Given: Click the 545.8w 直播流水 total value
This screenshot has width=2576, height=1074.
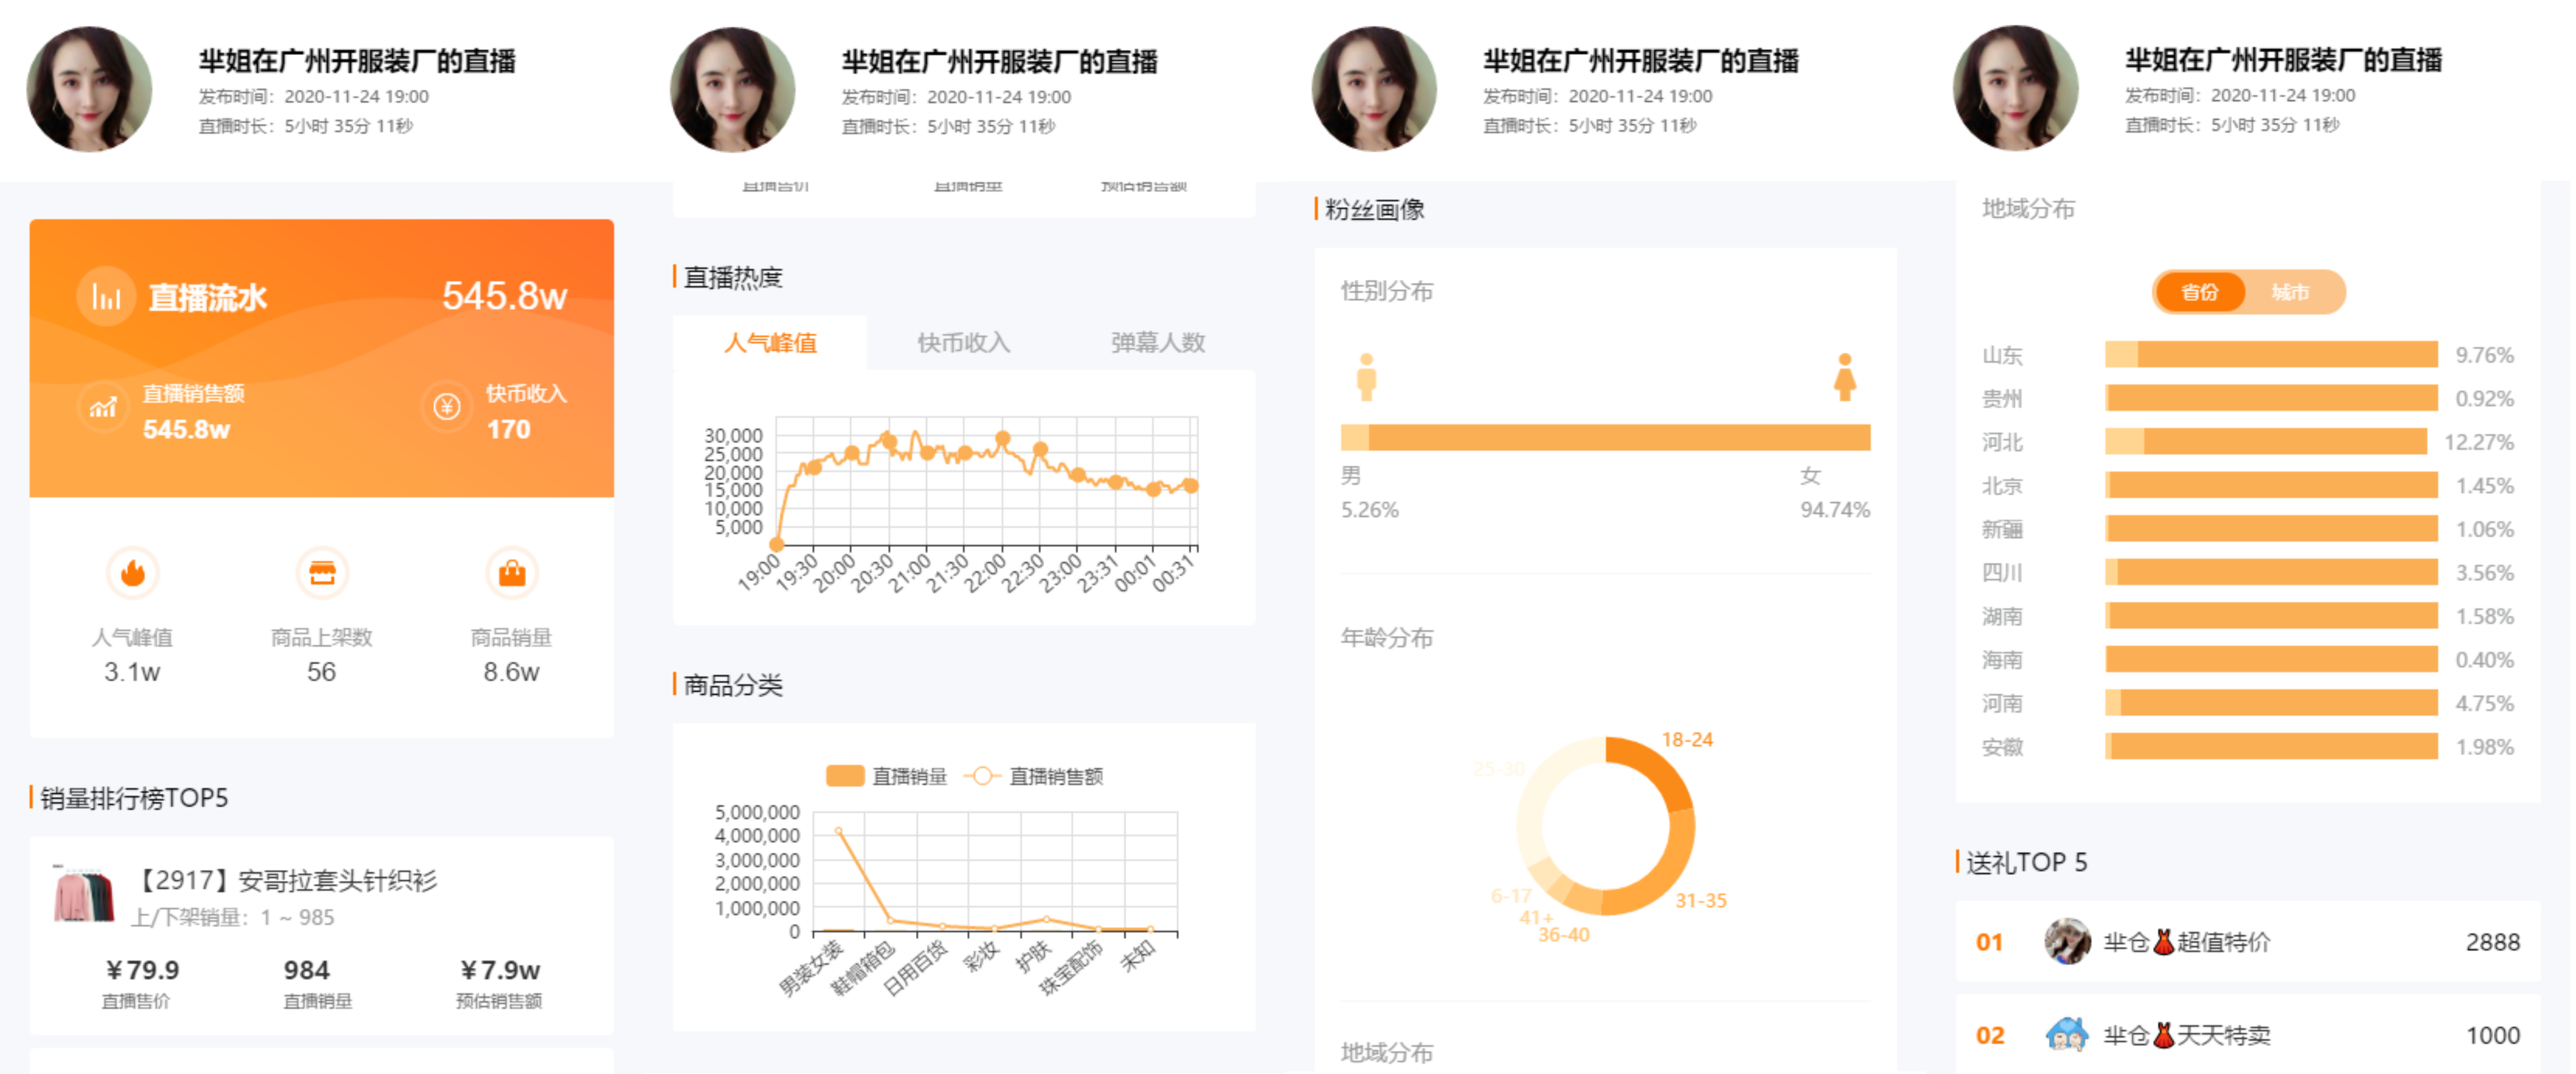Looking at the screenshot, I should point(504,296).
